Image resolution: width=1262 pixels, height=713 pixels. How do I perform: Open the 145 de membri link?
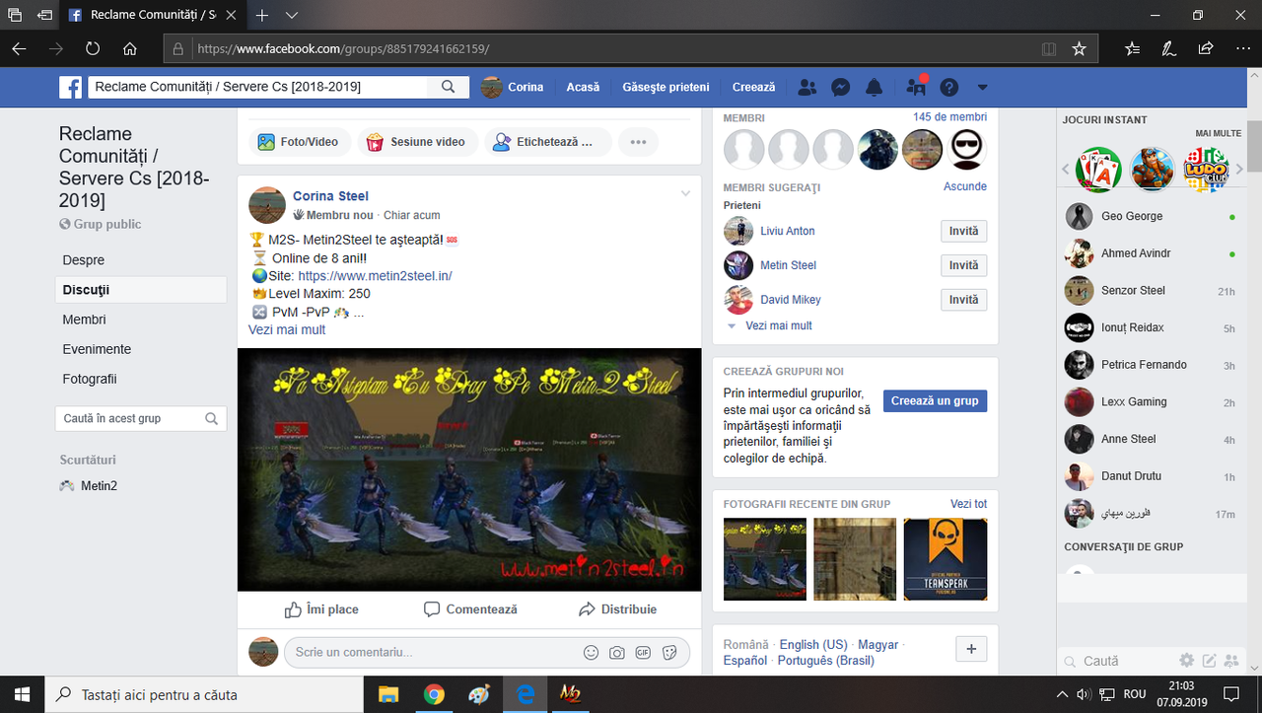point(949,117)
